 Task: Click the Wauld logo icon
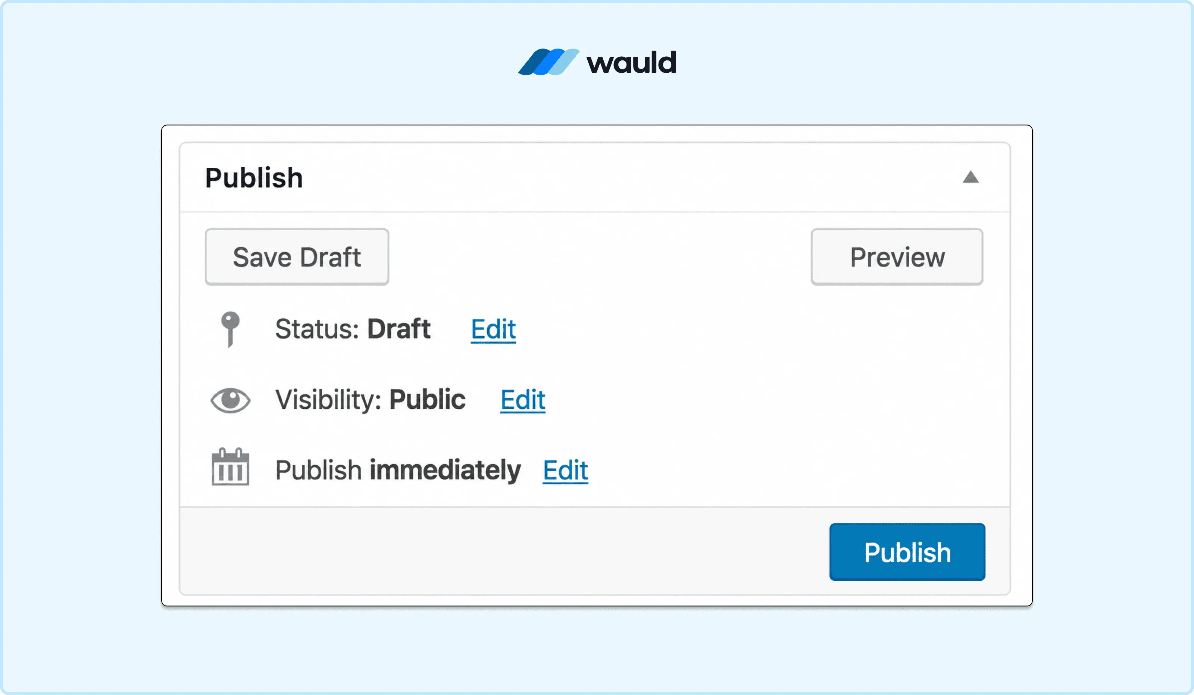coord(548,62)
